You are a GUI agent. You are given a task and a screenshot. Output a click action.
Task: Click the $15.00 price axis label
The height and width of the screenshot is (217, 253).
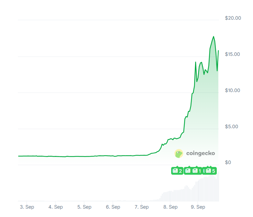pos(232,54)
